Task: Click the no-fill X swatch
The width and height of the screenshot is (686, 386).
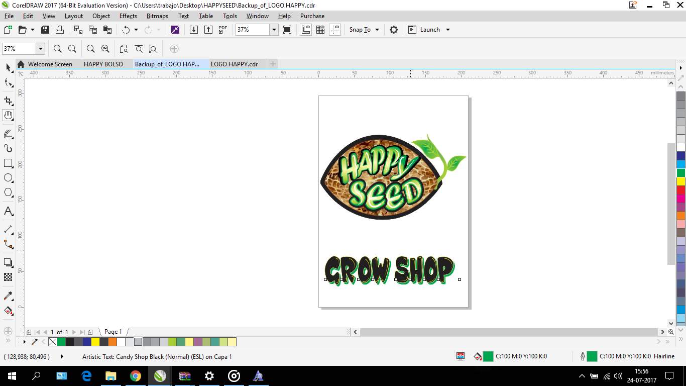Action: tap(52, 342)
